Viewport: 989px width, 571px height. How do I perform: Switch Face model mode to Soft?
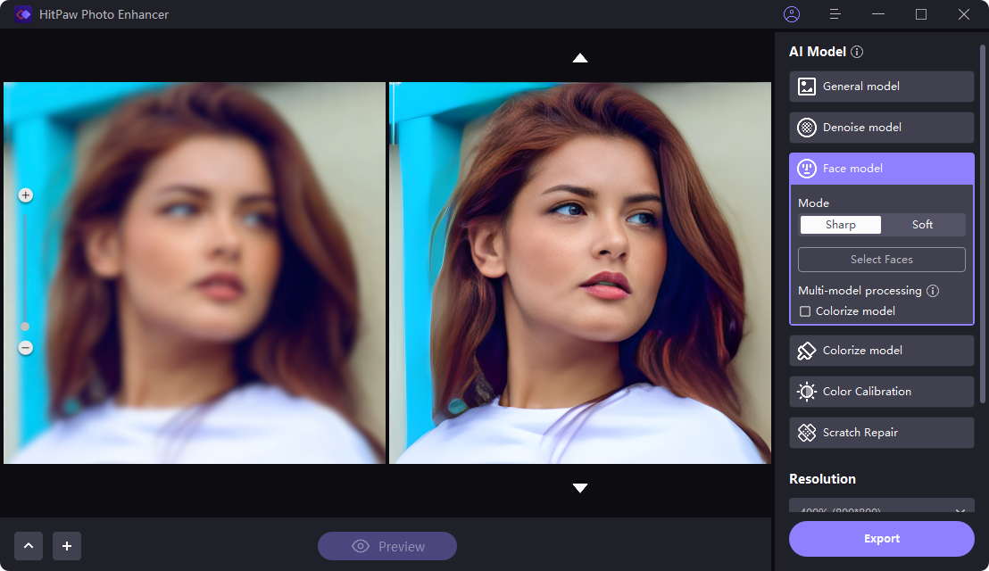coord(922,224)
